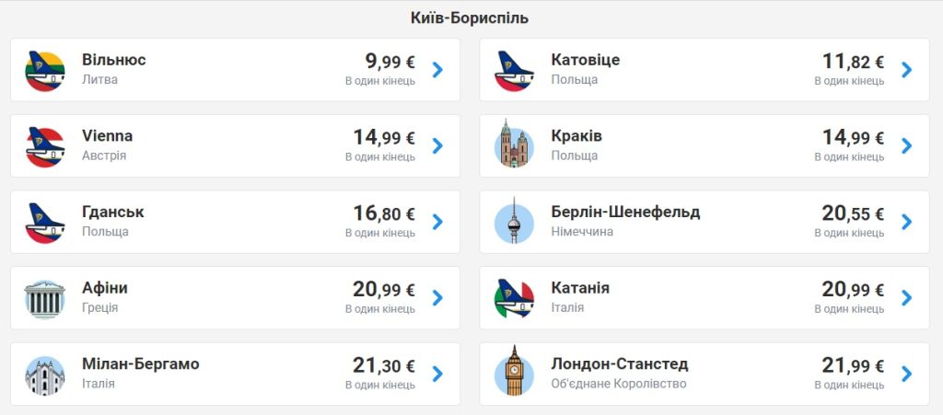
Task: Click the Athens Parthenon temple icon
Action: [x=45, y=298]
